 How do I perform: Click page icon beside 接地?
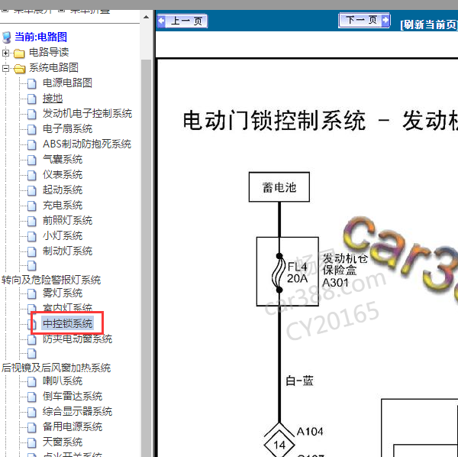(32, 99)
